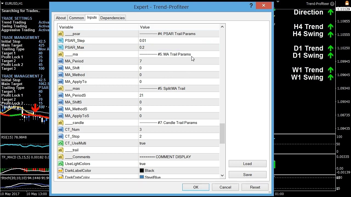Screen dimensions: 351x197
Task: Click the Cancel button
Action: click(225, 187)
